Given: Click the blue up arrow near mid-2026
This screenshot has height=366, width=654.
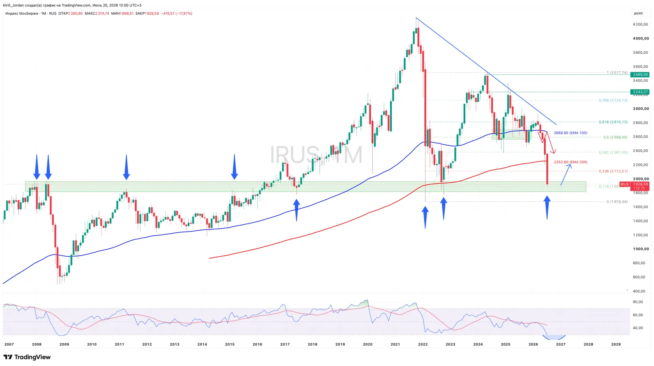Looking at the screenshot, I should pyautogui.click(x=547, y=207).
